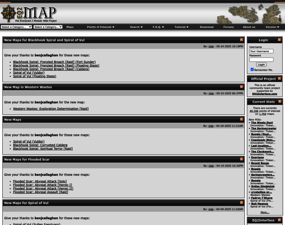The image size is (285, 225).
Task: Open Frenzied Breach [Raid] (Fort Sunder) map
Action: (54, 62)
